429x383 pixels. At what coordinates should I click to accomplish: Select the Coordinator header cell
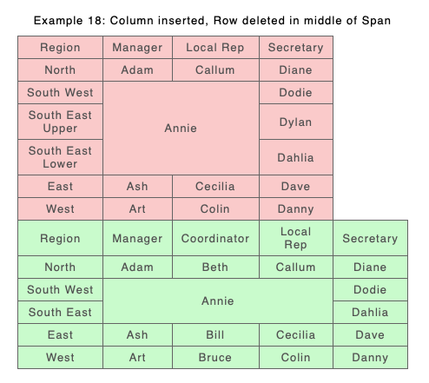click(215, 238)
